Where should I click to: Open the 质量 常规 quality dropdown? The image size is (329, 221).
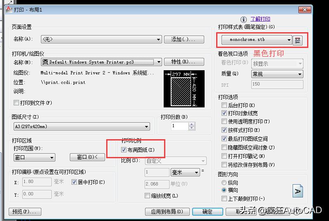[277, 74]
